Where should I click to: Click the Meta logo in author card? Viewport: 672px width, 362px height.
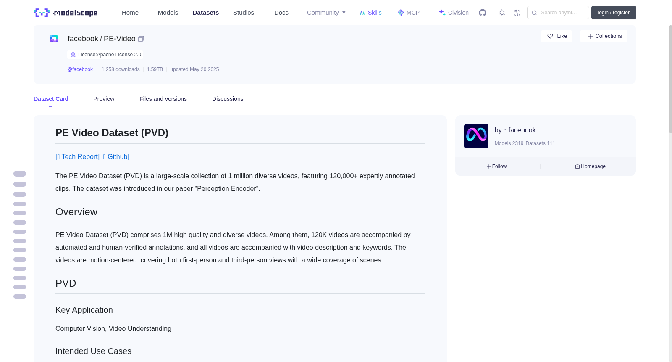(x=476, y=136)
